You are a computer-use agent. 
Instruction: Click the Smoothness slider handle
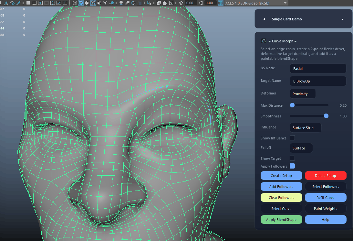point(326,116)
